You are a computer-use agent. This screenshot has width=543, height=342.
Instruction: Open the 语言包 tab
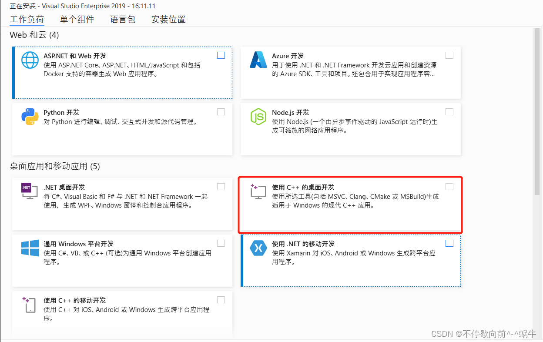point(122,19)
